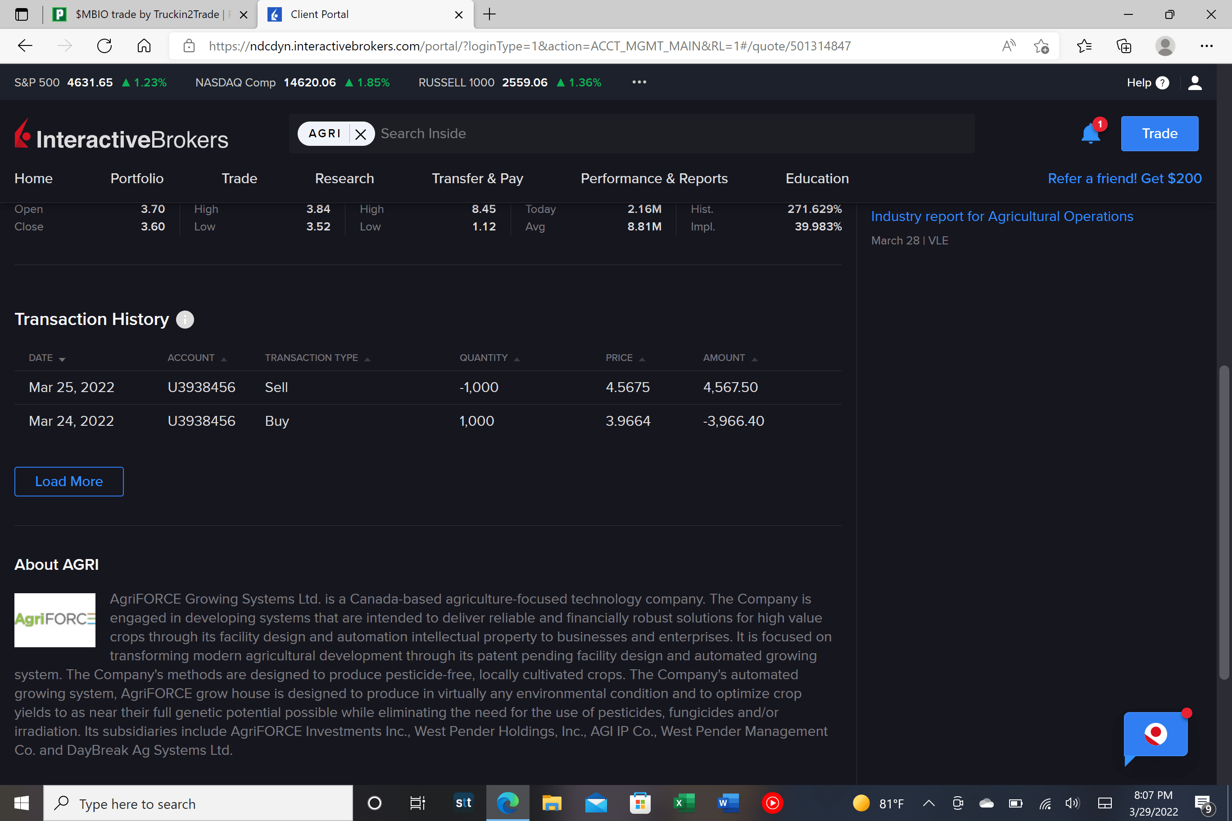The width and height of the screenshot is (1232, 821).
Task: Click the user account profile icon
Action: pos(1195,83)
